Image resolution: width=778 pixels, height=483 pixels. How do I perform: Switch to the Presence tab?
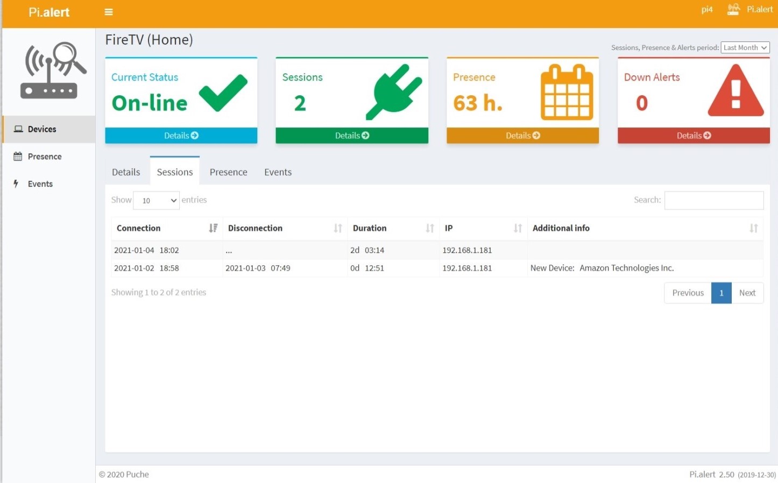pyautogui.click(x=228, y=172)
